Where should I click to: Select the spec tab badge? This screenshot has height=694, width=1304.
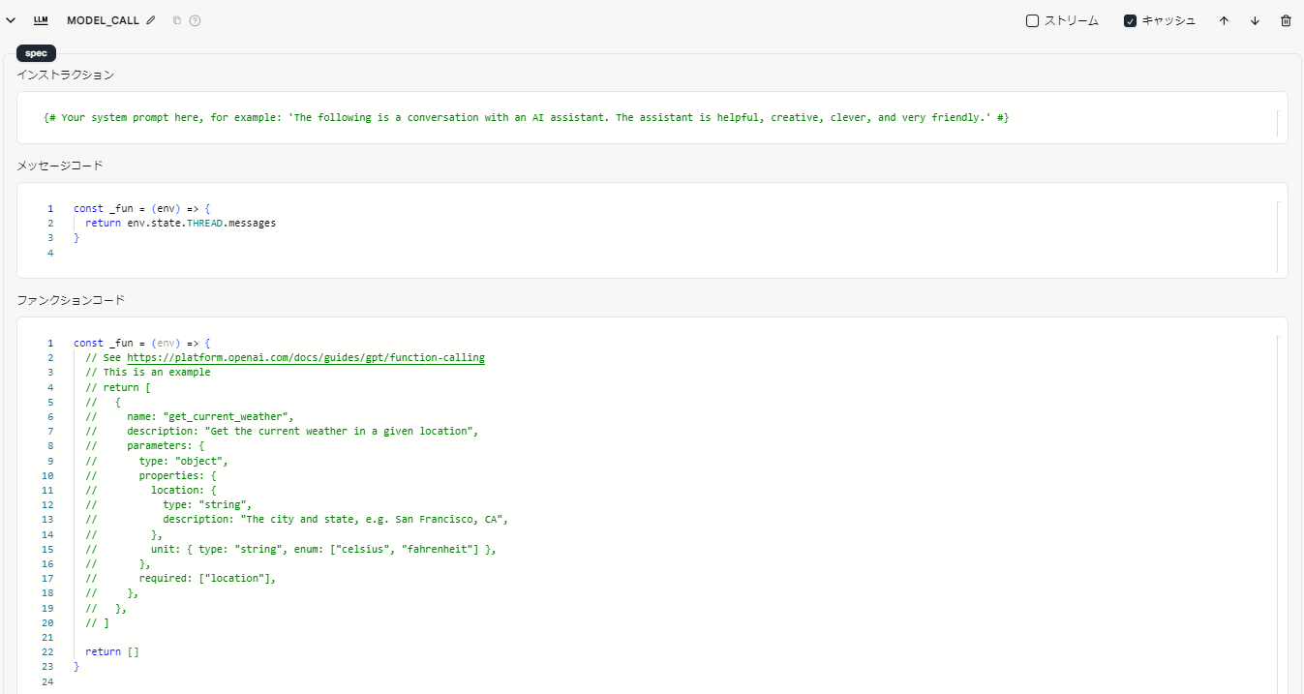(x=36, y=53)
